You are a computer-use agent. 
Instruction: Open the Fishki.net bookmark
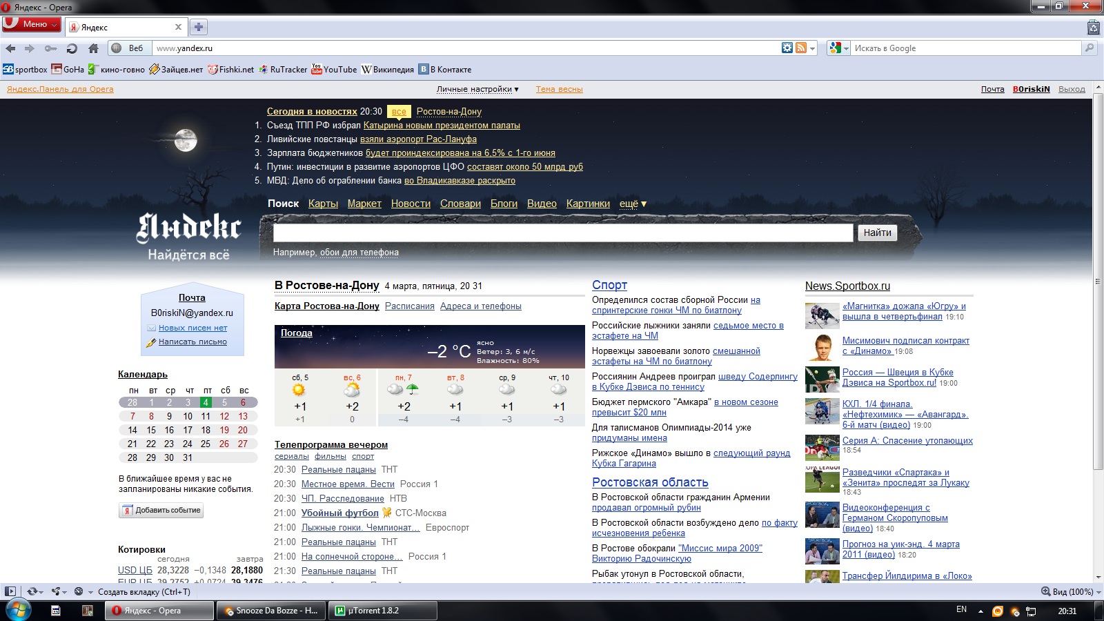[230, 69]
